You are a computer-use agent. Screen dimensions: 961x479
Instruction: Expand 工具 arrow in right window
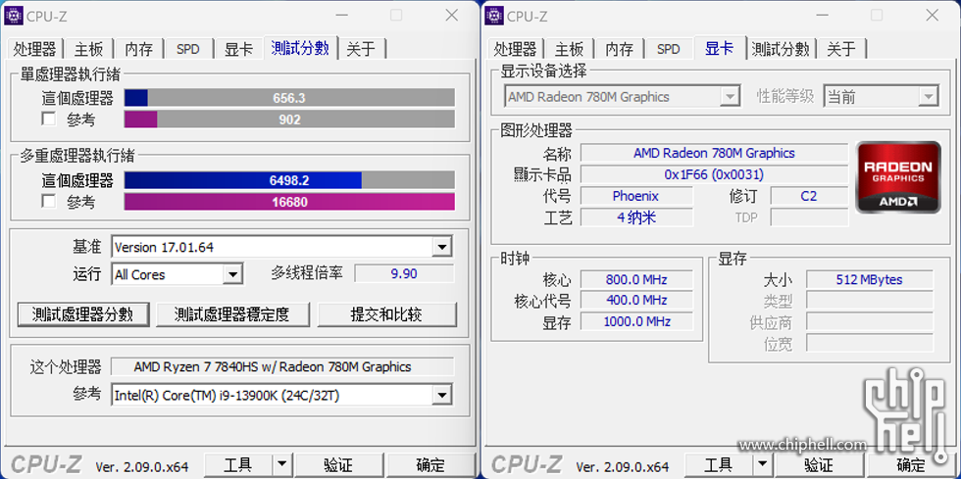click(x=762, y=465)
